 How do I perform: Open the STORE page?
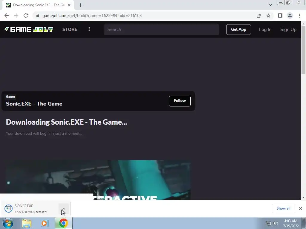[70, 30]
